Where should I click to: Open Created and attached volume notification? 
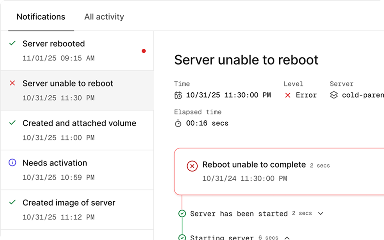77,130
